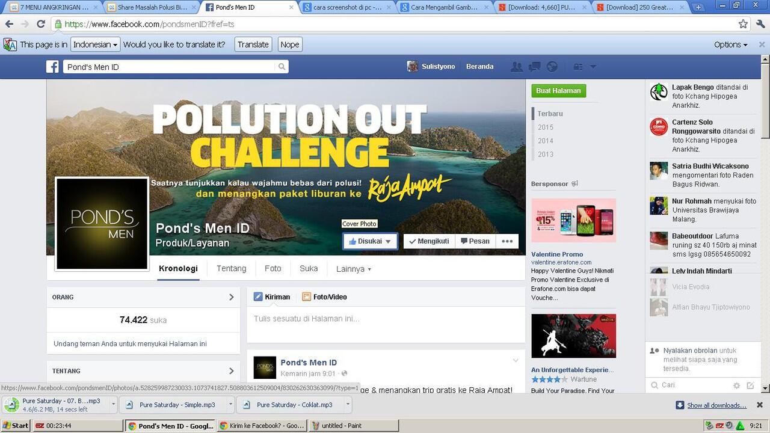Switch to the Foto tab
This screenshot has height=433, width=770.
pyautogui.click(x=273, y=269)
